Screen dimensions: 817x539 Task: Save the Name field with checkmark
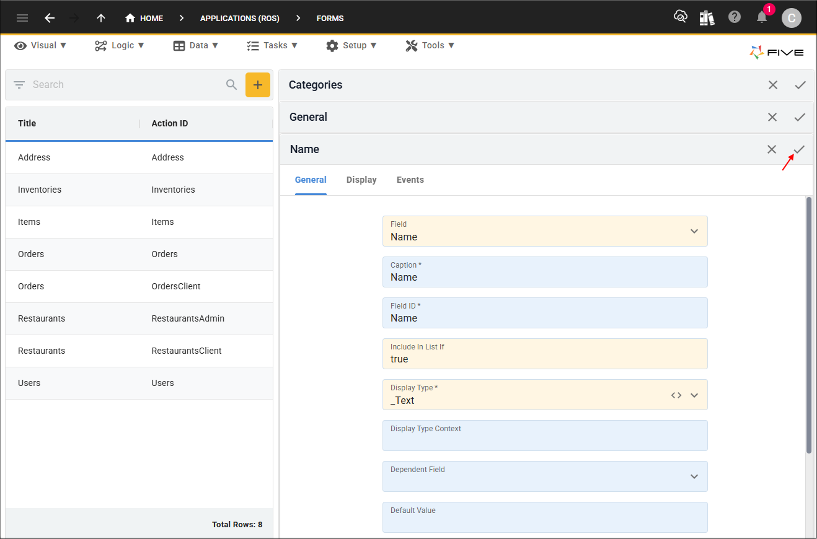(x=800, y=149)
